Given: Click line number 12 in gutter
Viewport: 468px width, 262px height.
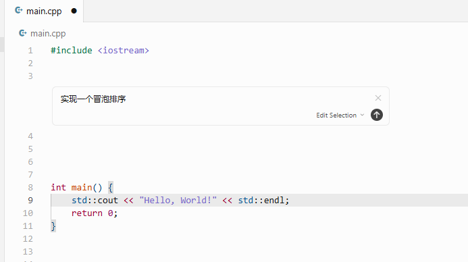Looking at the screenshot, I should pos(28,239).
